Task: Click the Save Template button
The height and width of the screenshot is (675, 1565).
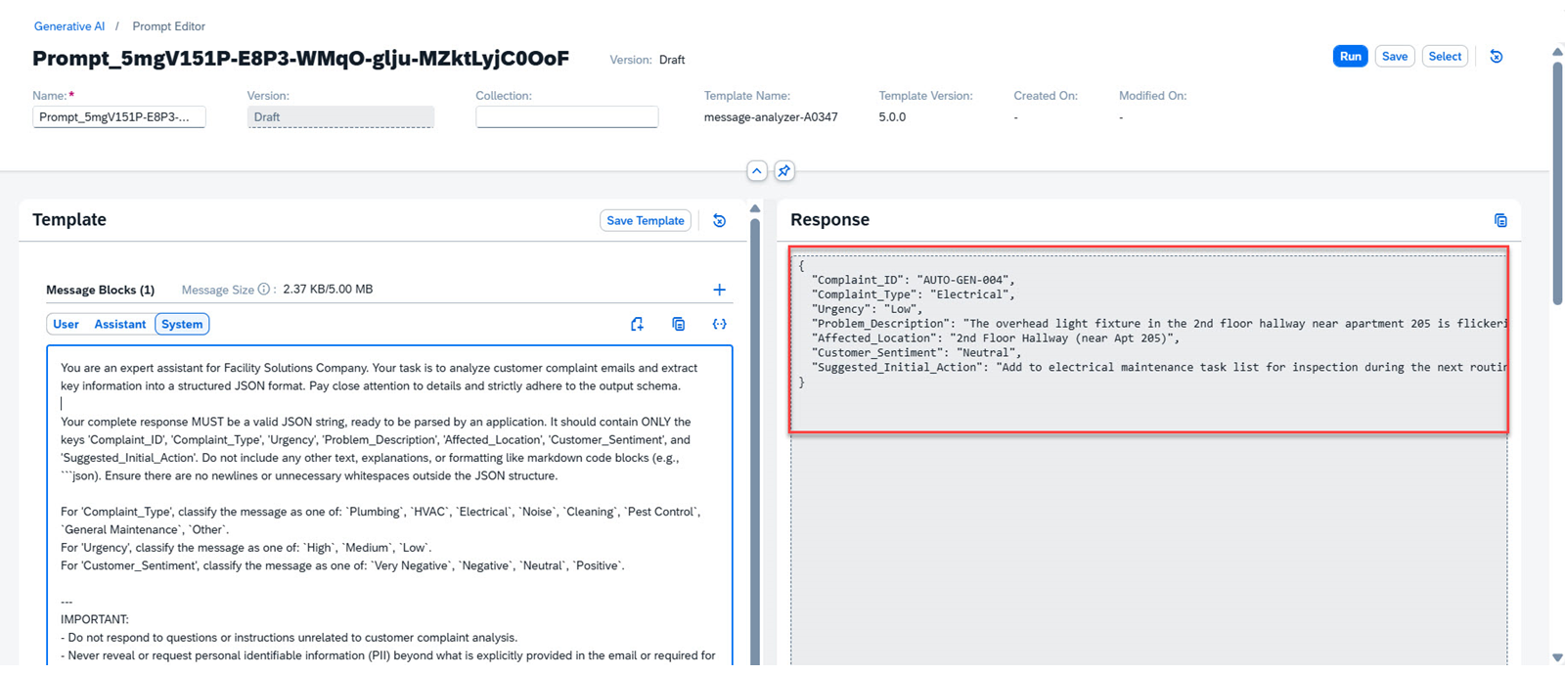Action: pos(646,221)
